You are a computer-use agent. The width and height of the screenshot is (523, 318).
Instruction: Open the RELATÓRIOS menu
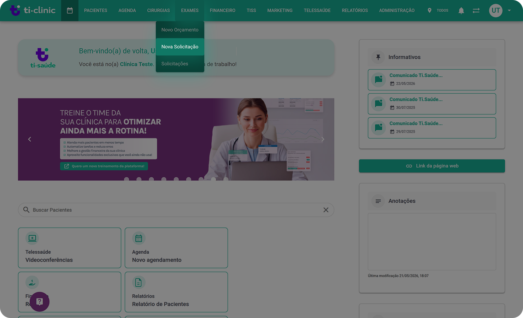(x=355, y=11)
